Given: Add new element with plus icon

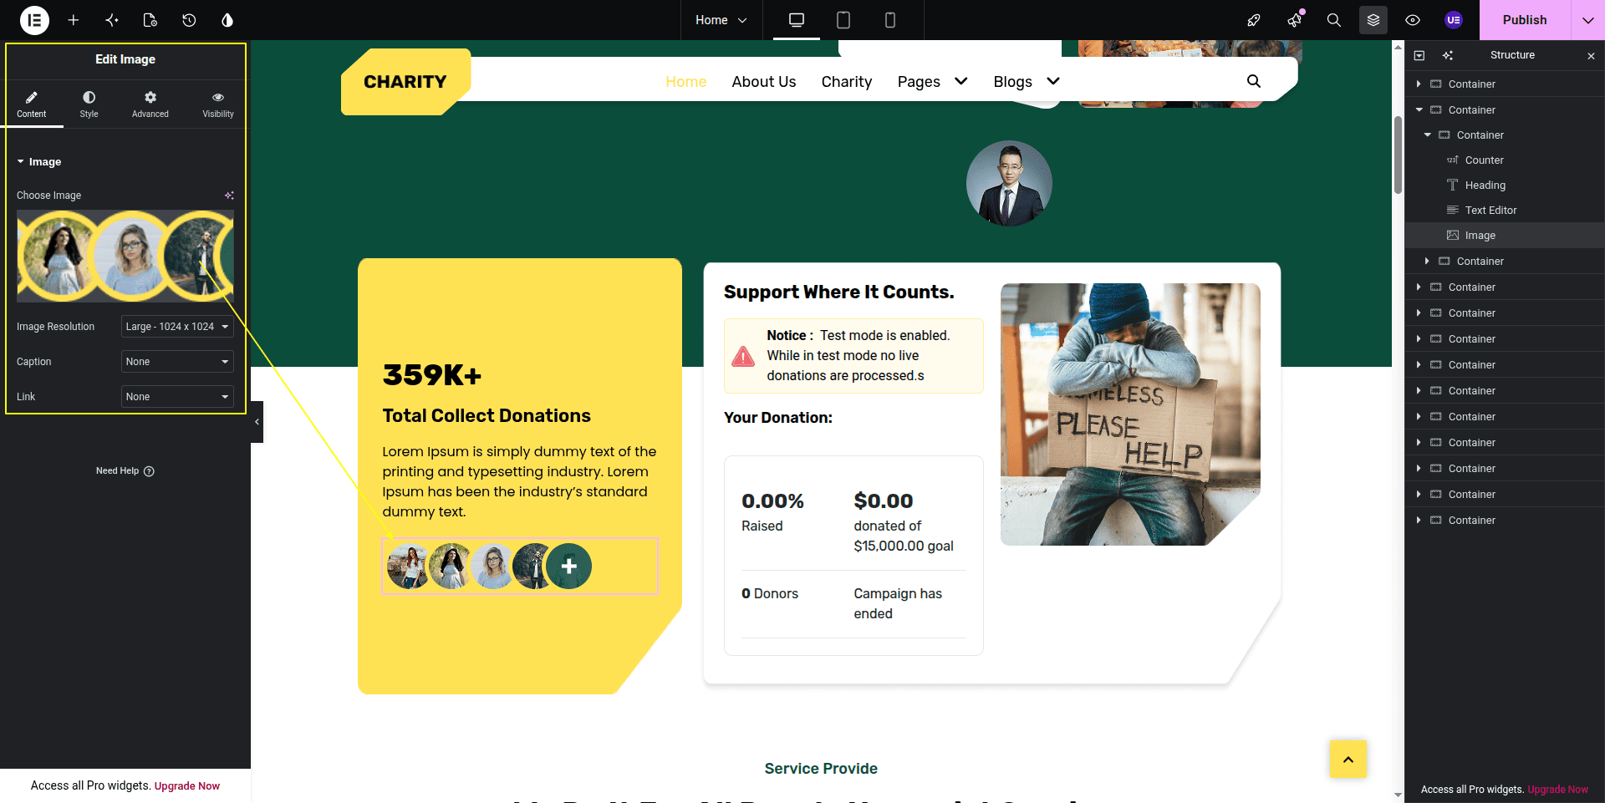Looking at the screenshot, I should (74, 20).
